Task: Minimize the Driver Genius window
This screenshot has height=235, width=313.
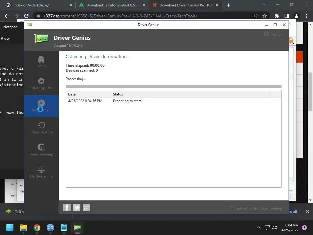Action: 266,25
